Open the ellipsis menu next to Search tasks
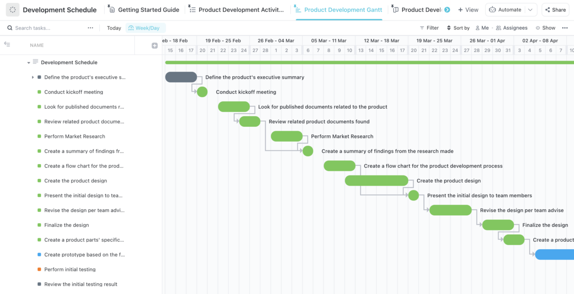 coord(90,28)
